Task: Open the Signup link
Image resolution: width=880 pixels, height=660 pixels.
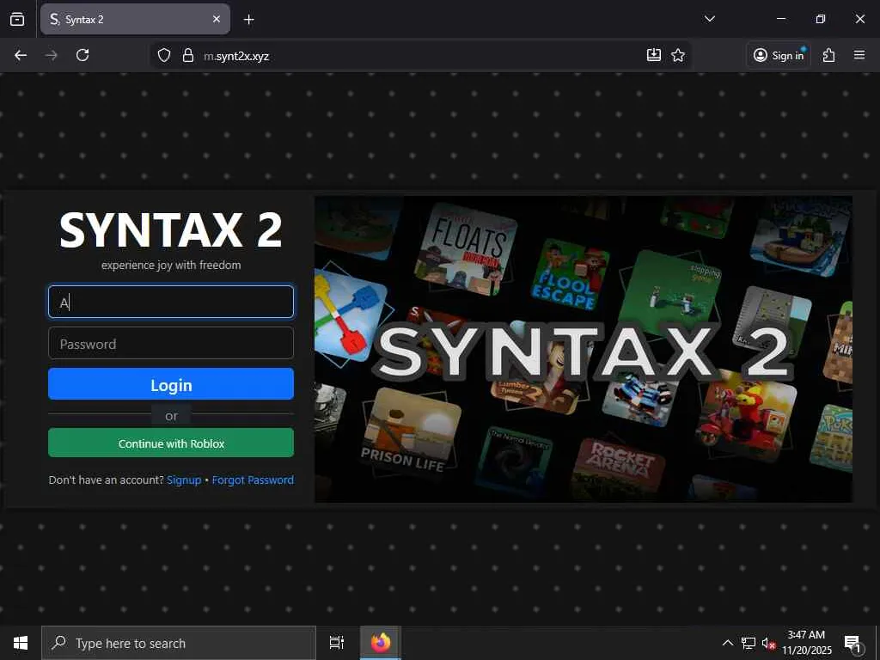Action: [184, 480]
